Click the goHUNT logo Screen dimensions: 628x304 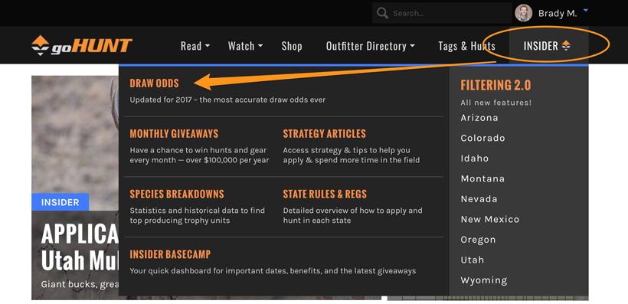pos(82,46)
